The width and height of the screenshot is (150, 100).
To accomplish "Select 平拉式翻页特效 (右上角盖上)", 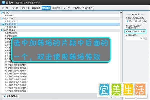I will click(16, 91).
